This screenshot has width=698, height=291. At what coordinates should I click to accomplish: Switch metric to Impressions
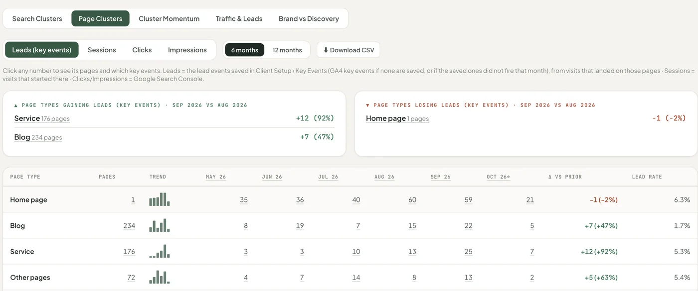pyautogui.click(x=187, y=50)
